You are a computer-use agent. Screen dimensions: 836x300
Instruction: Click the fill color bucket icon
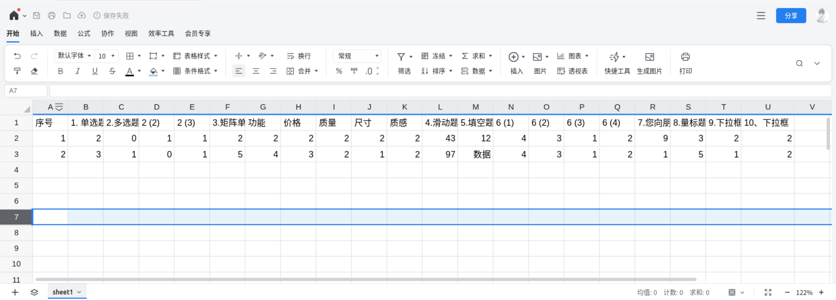click(x=153, y=71)
